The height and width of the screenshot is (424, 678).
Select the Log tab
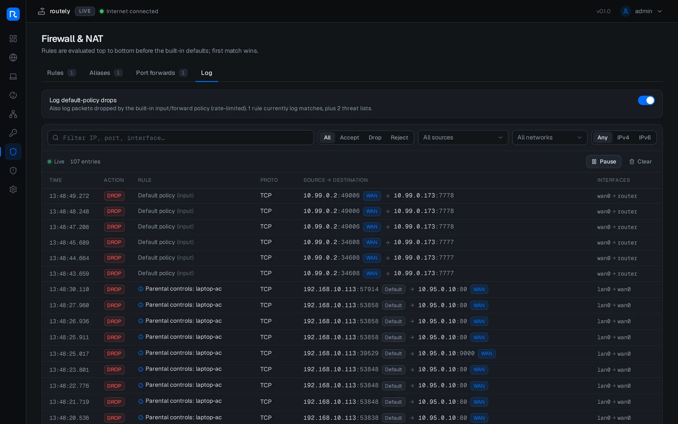[x=206, y=73]
